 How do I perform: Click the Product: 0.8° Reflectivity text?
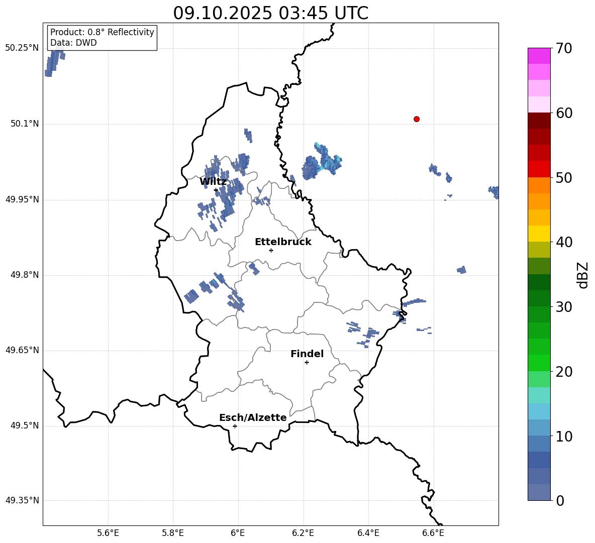(102, 32)
